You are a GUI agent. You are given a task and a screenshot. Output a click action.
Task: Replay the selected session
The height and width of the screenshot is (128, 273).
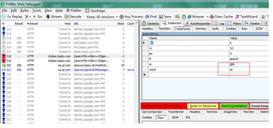click(15, 17)
